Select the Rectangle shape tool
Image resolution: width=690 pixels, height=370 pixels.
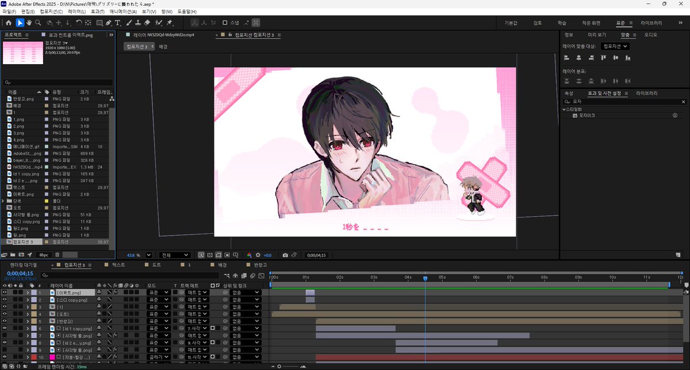(99, 23)
